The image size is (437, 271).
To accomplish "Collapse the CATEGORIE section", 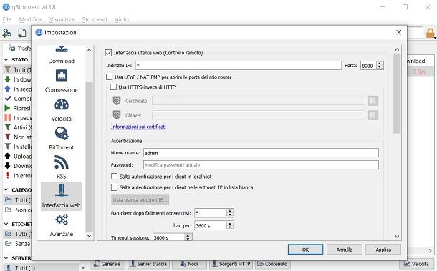I will 6,189.
